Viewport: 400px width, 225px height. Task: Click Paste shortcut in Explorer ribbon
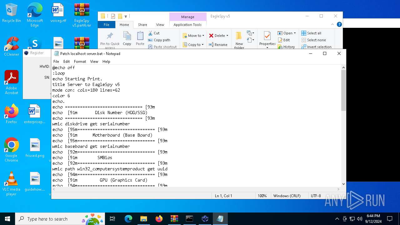(162, 47)
